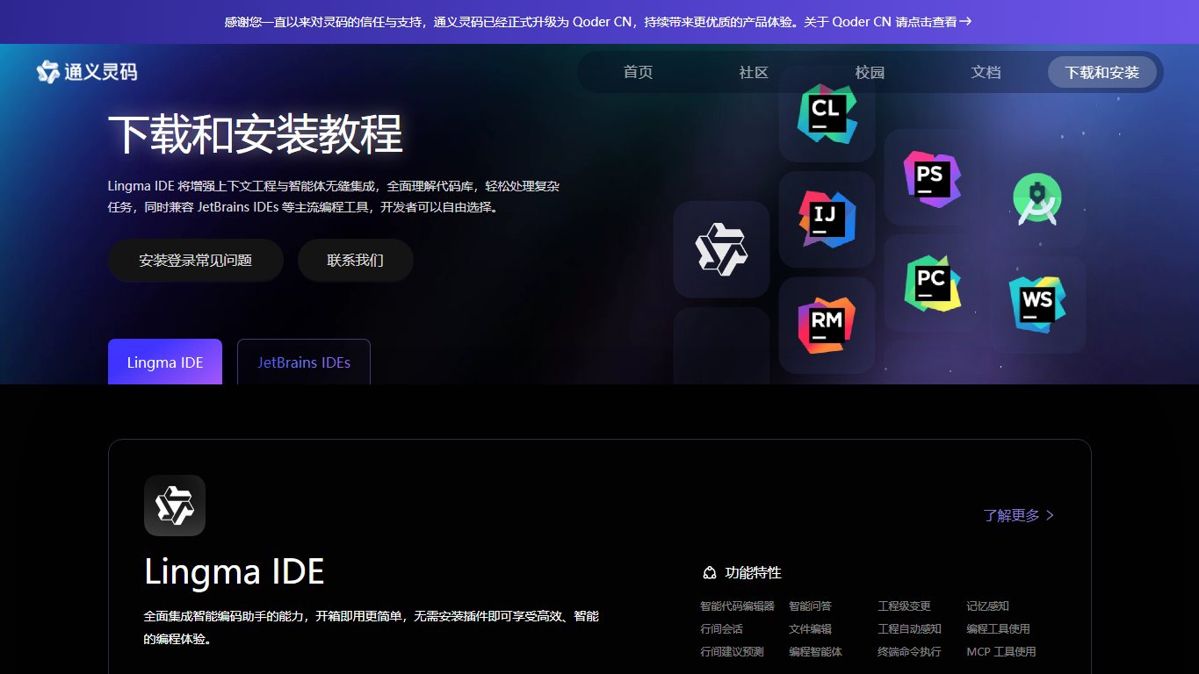This screenshot has width=1199, height=674.
Task: Switch to the Lingma IDE tab
Action: click(165, 362)
